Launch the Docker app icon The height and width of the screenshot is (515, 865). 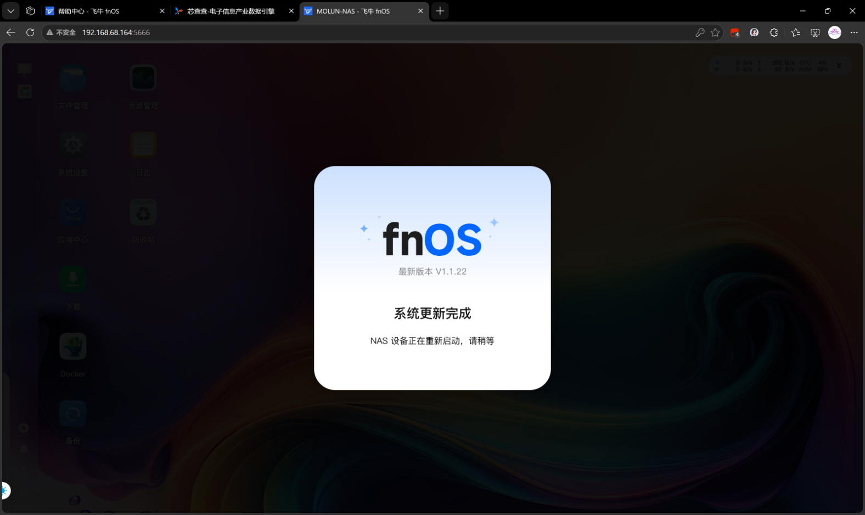coord(73,346)
